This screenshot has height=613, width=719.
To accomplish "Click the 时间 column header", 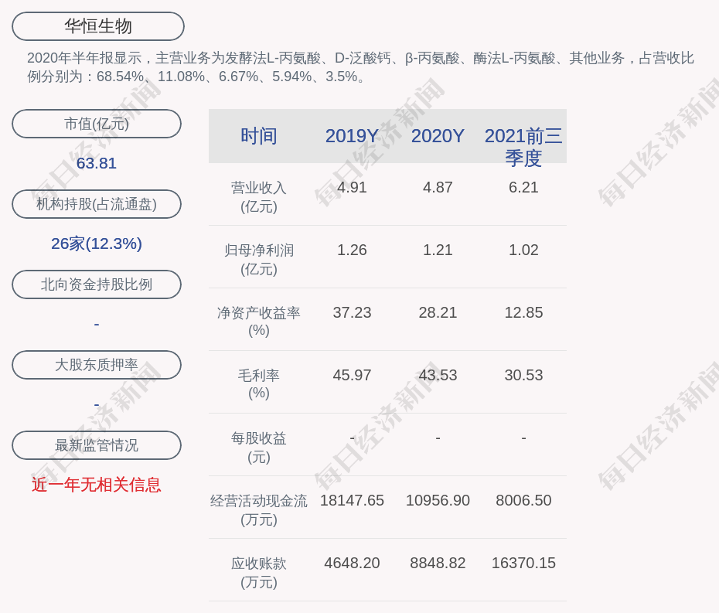I will point(259,136).
